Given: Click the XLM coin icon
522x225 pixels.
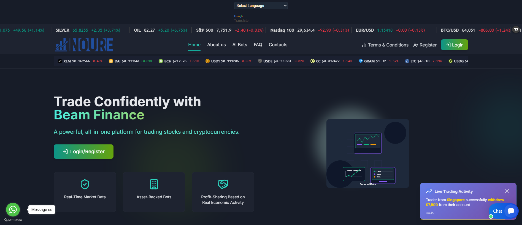Looking at the screenshot, I should click(x=60, y=61).
